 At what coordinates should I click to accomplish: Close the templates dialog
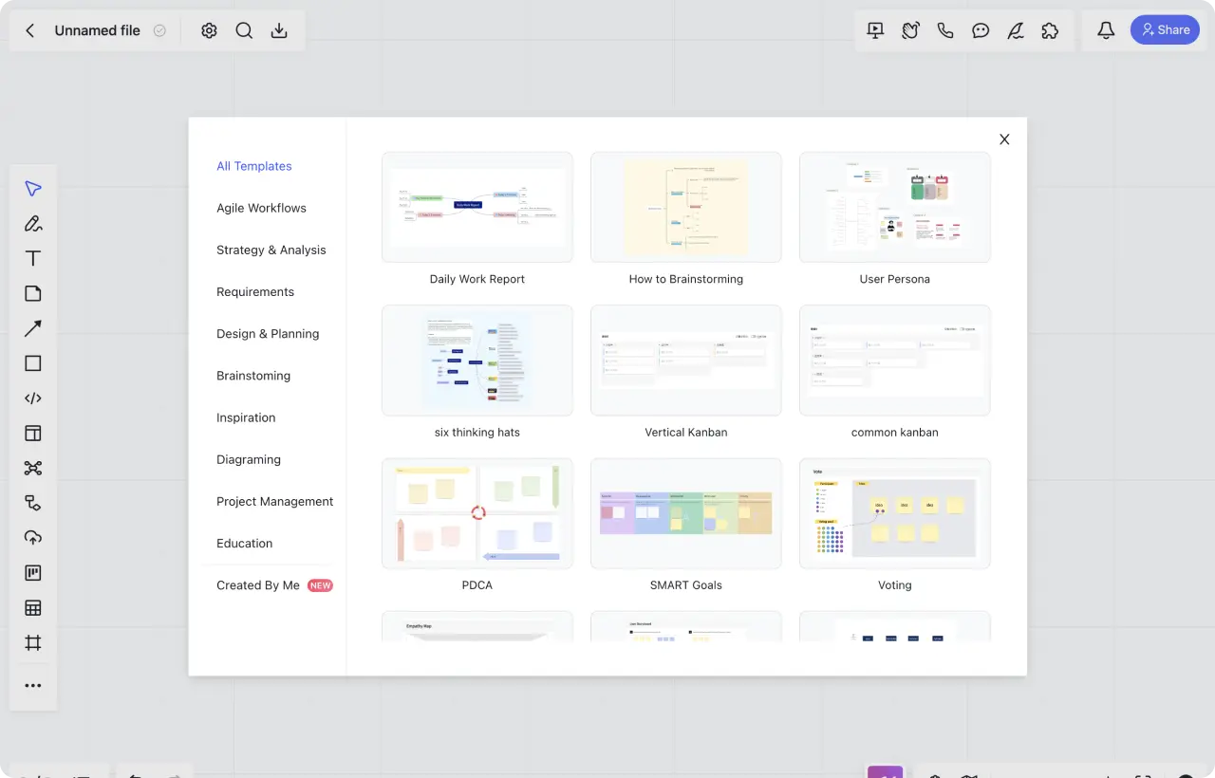point(1004,139)
